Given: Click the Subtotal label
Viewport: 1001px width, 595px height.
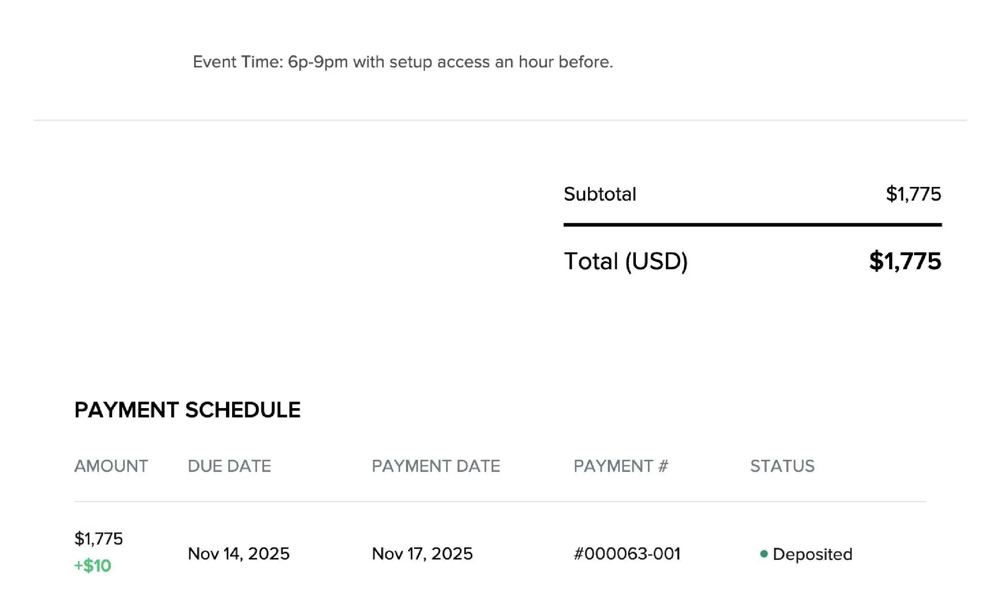Looking at the screenshot, I should (600, 194).
